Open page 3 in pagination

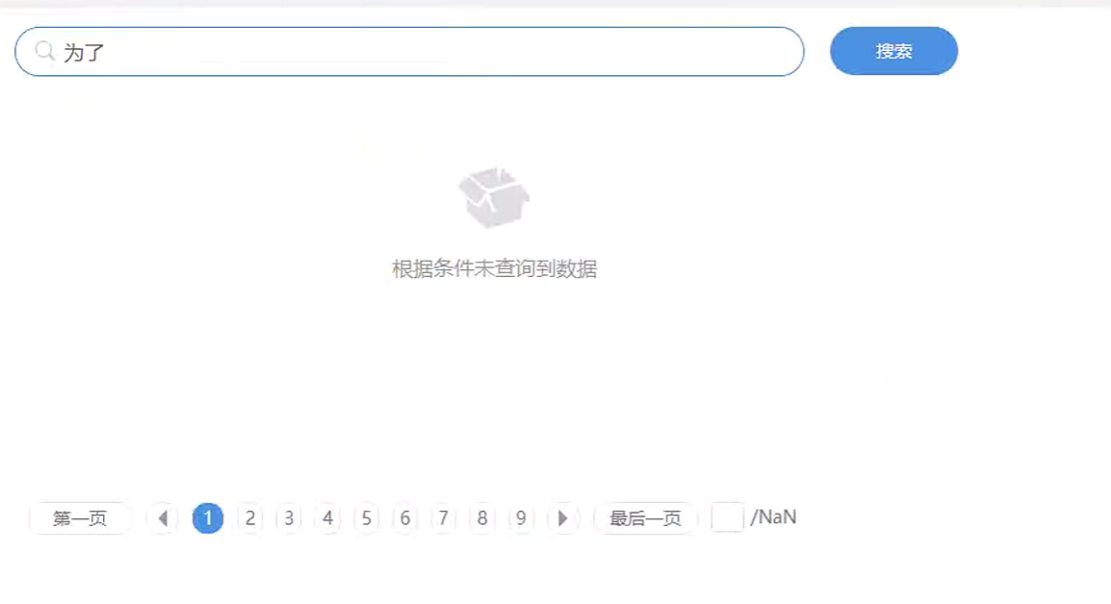289,518
